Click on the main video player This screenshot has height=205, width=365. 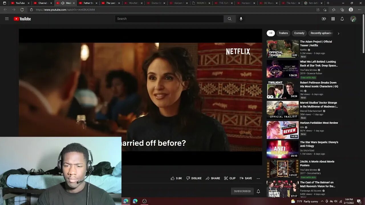140,97
